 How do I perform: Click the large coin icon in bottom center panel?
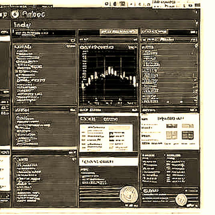[129, 195]
